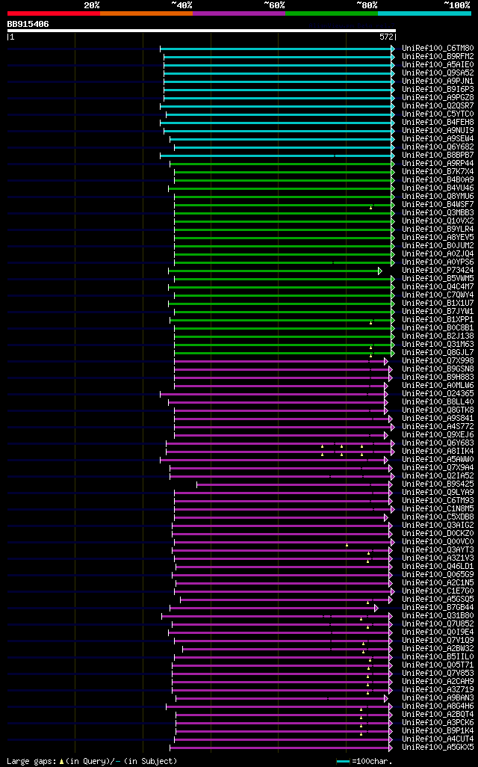Click the purple alignment bar for UniRef100_B9S425
The image size is (478, 767).
click(x=294, y=484)
